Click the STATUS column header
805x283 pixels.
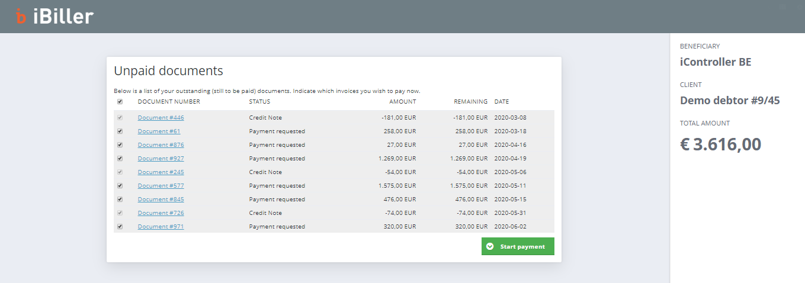259,101
